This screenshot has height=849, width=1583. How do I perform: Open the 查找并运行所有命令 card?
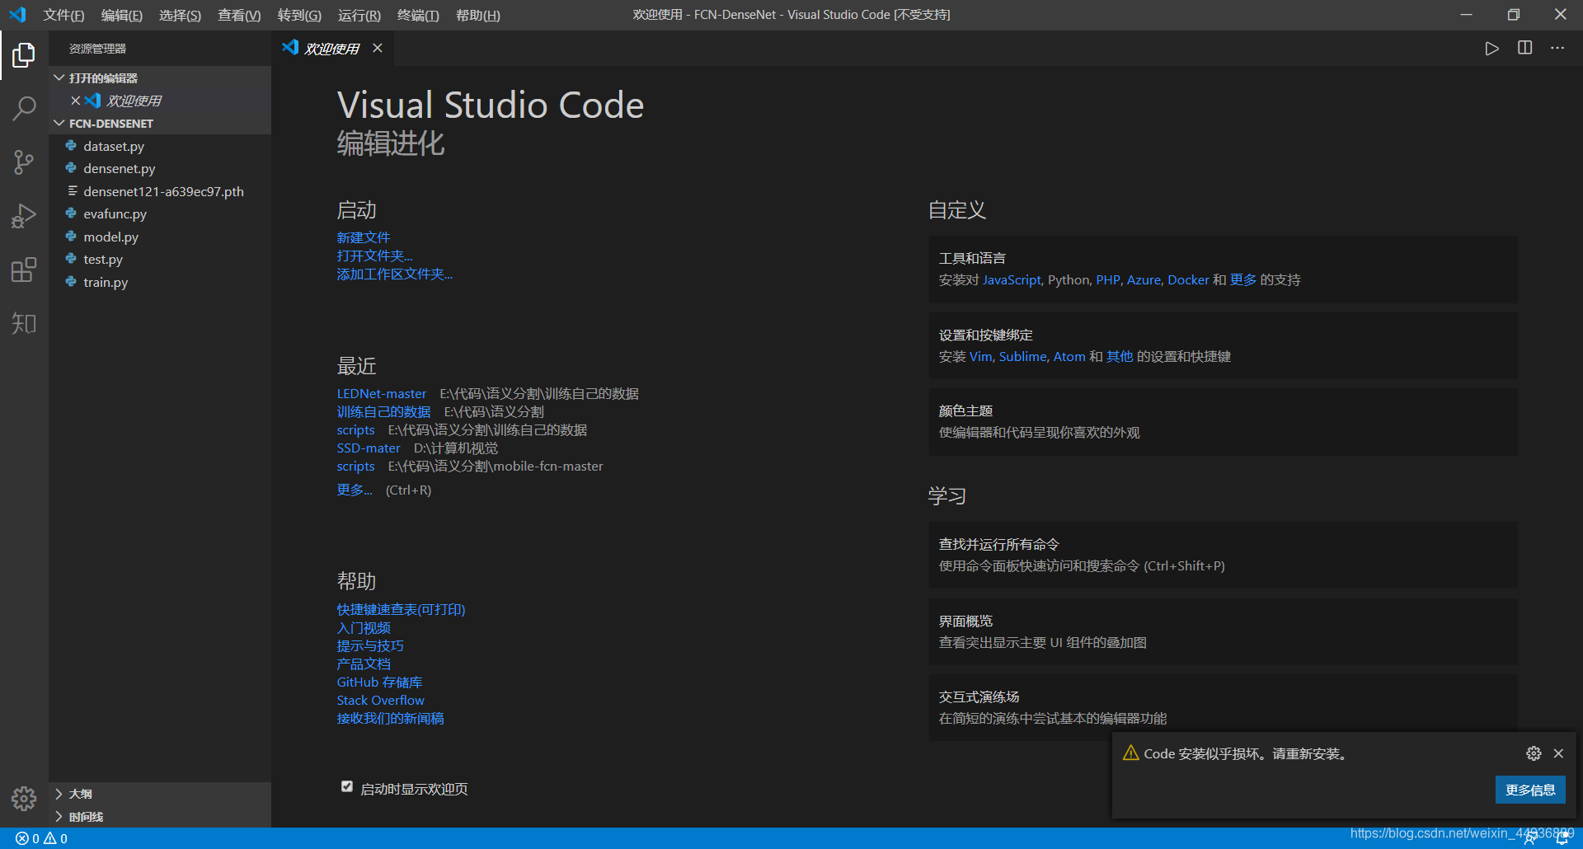coord(1223,556)
